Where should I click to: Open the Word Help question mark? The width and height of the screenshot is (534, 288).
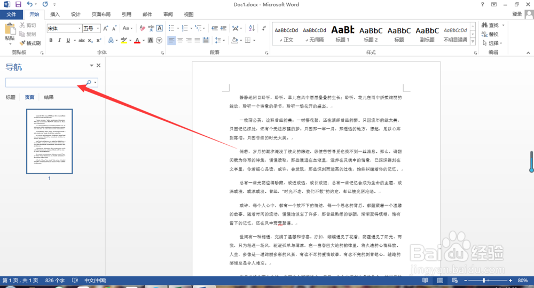[482, 4]
